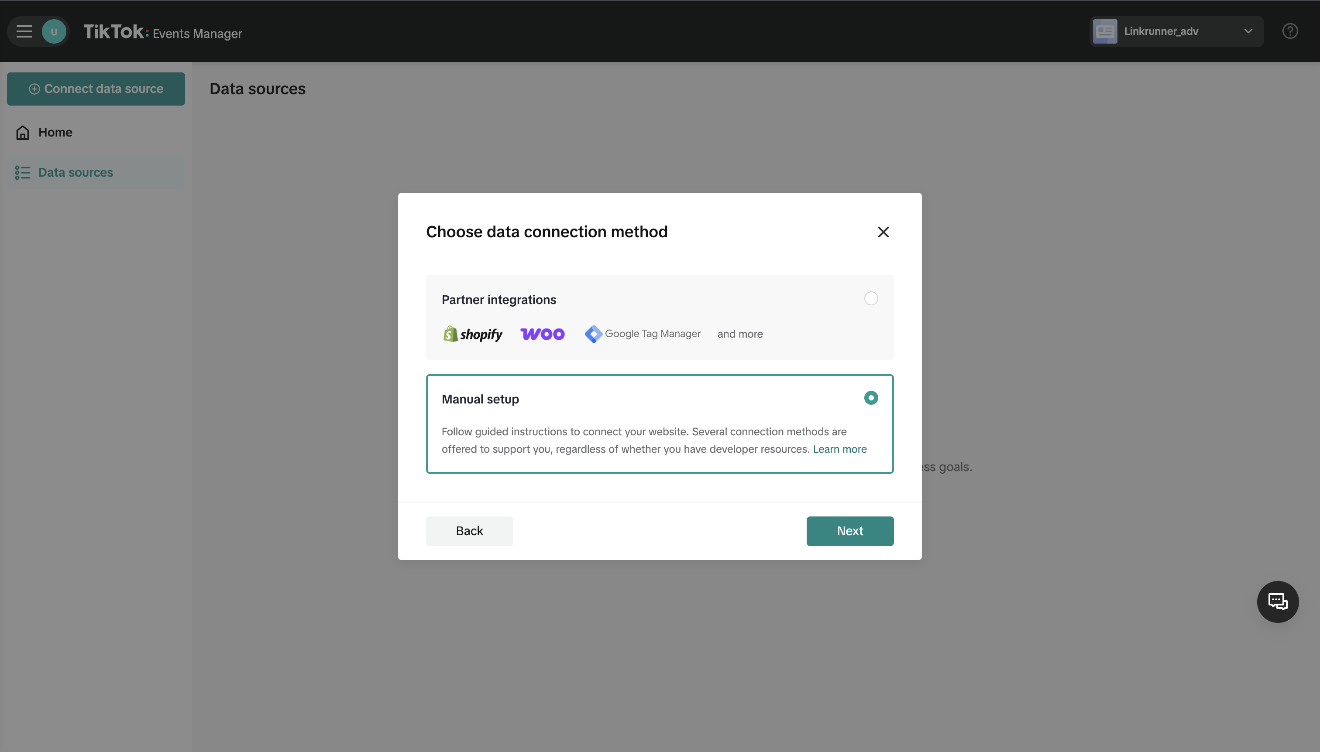Click the dialog title 'Choose data connection method'
Image resolution: width=1320 pixels, height=752 pixels.
tap(547, 232)
